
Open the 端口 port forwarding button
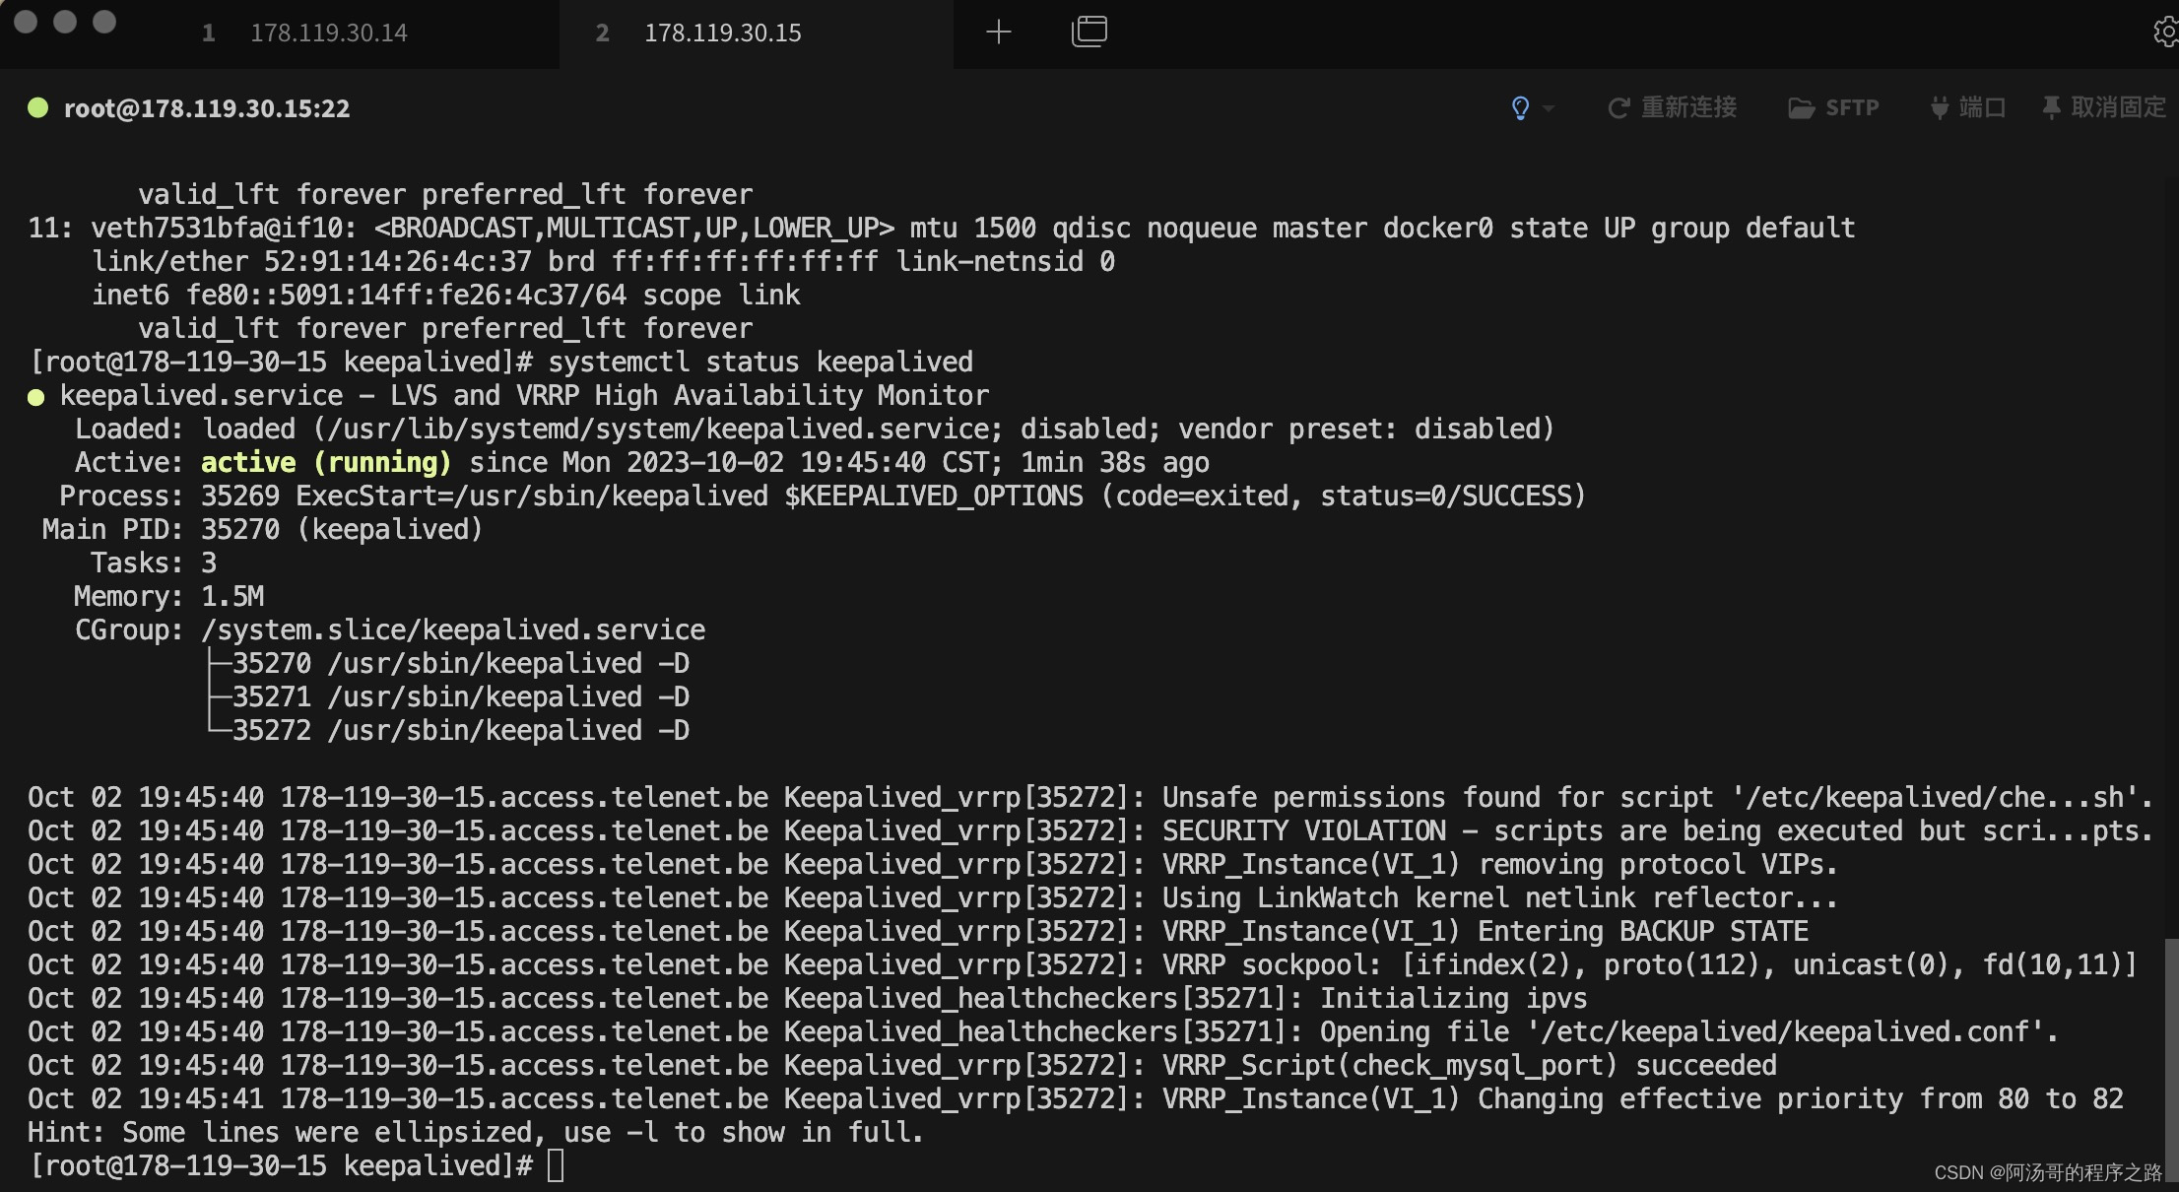pyautogui.click(x=1967, y=107)
